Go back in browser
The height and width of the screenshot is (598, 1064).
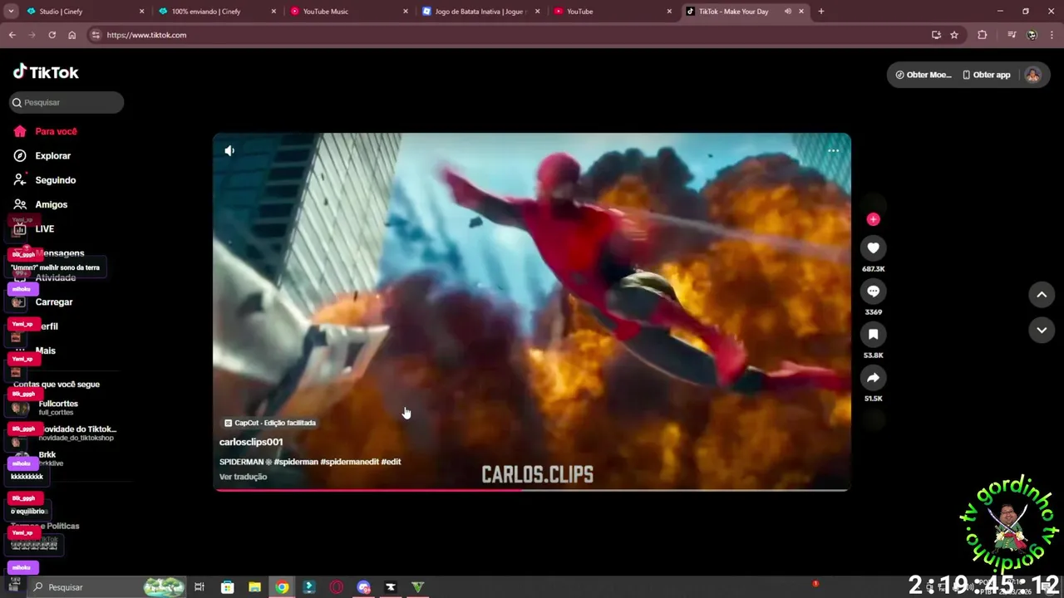click(12, 35)
